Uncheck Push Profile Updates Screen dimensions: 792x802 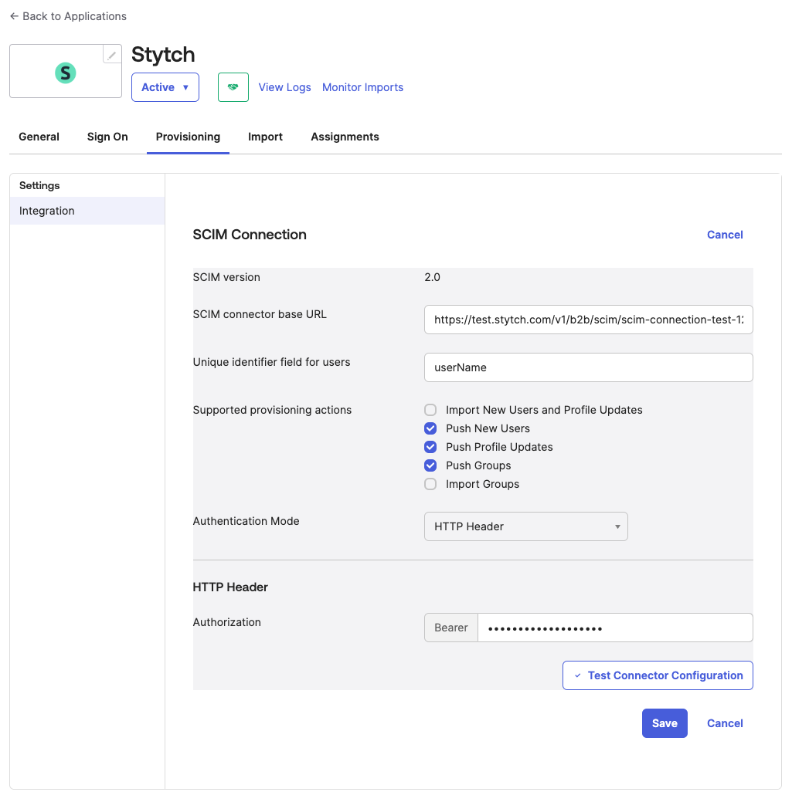pyautogui.click(x=430, y=447)
